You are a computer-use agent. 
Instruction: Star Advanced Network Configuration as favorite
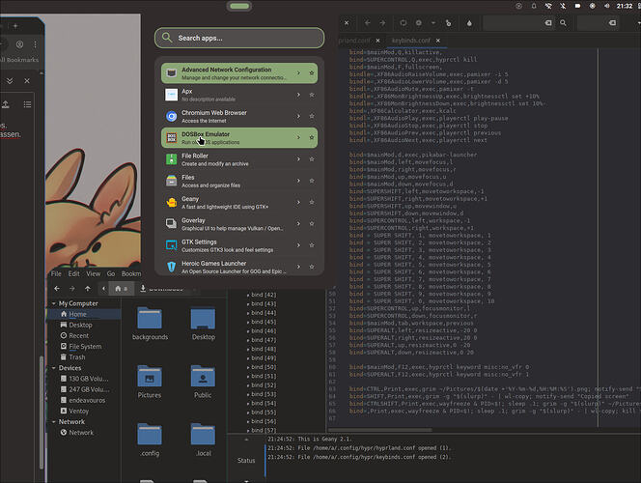point(312,73)
